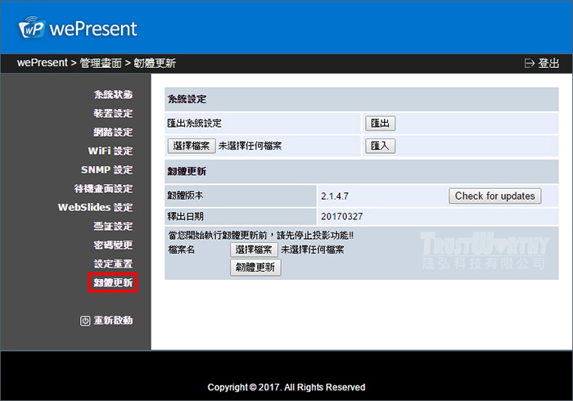The width and height of the screenshot is (573, 401).
Task: Click Check for updates button
Action: (x=494, y=196)
